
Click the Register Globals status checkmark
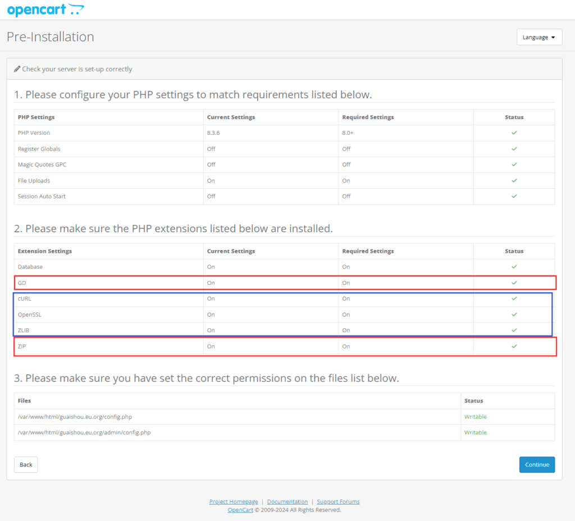(513, 149)
